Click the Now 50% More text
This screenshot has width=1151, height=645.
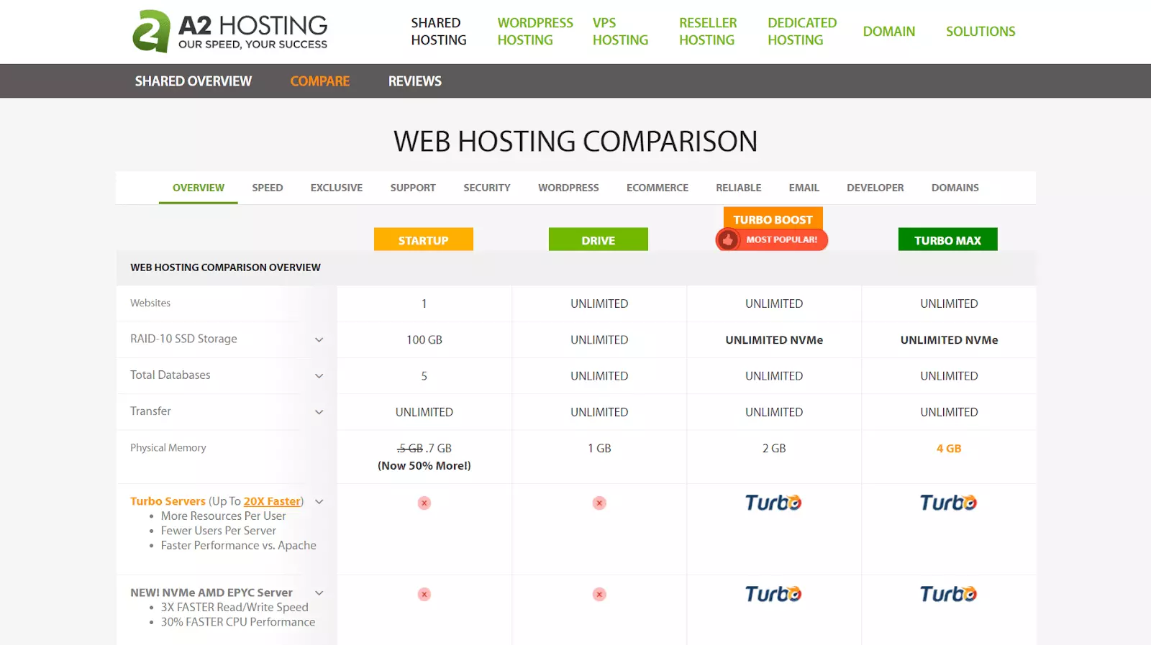424,466
